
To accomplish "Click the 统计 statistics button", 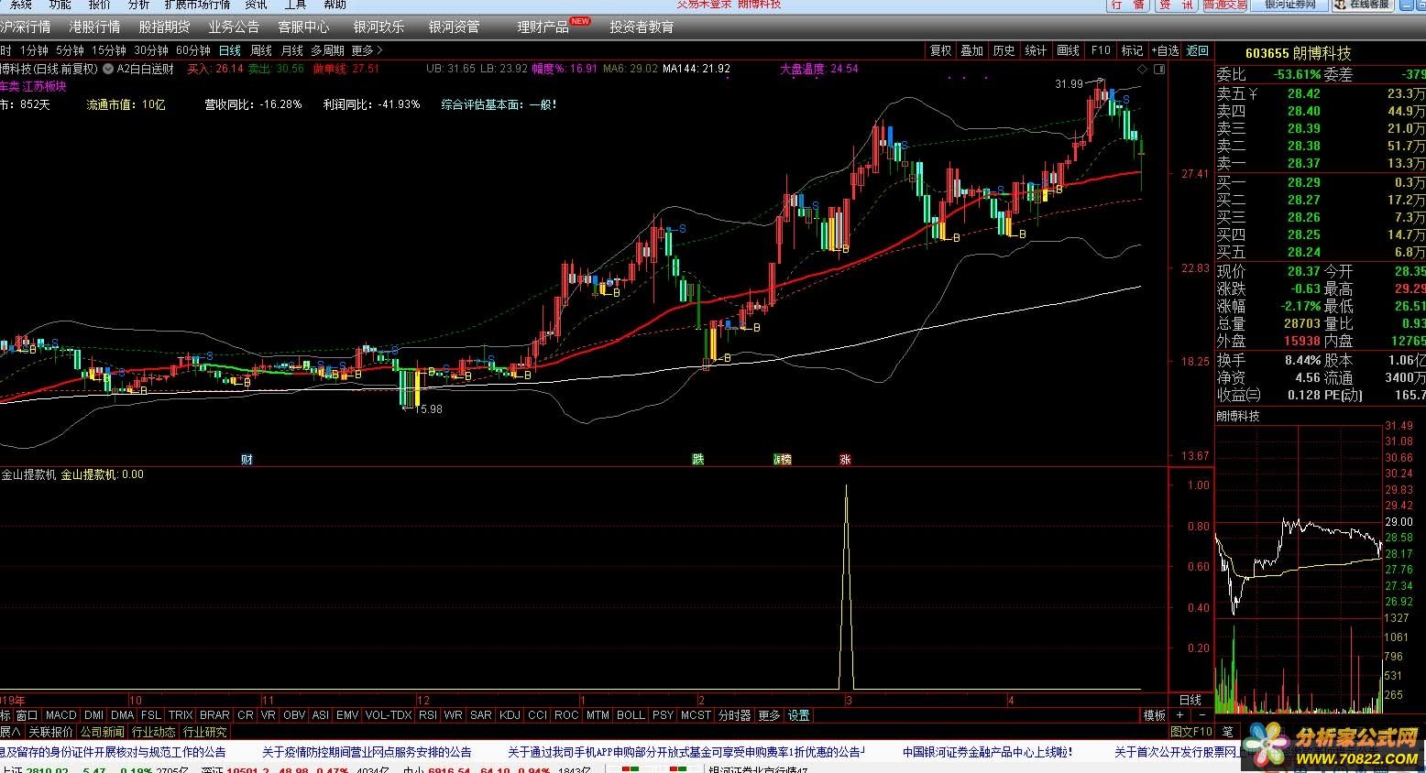I will (1036, 50).
